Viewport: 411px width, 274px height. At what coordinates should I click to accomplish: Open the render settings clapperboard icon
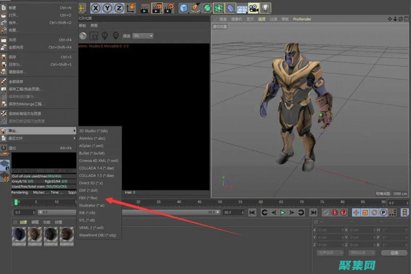coord(169,8)
